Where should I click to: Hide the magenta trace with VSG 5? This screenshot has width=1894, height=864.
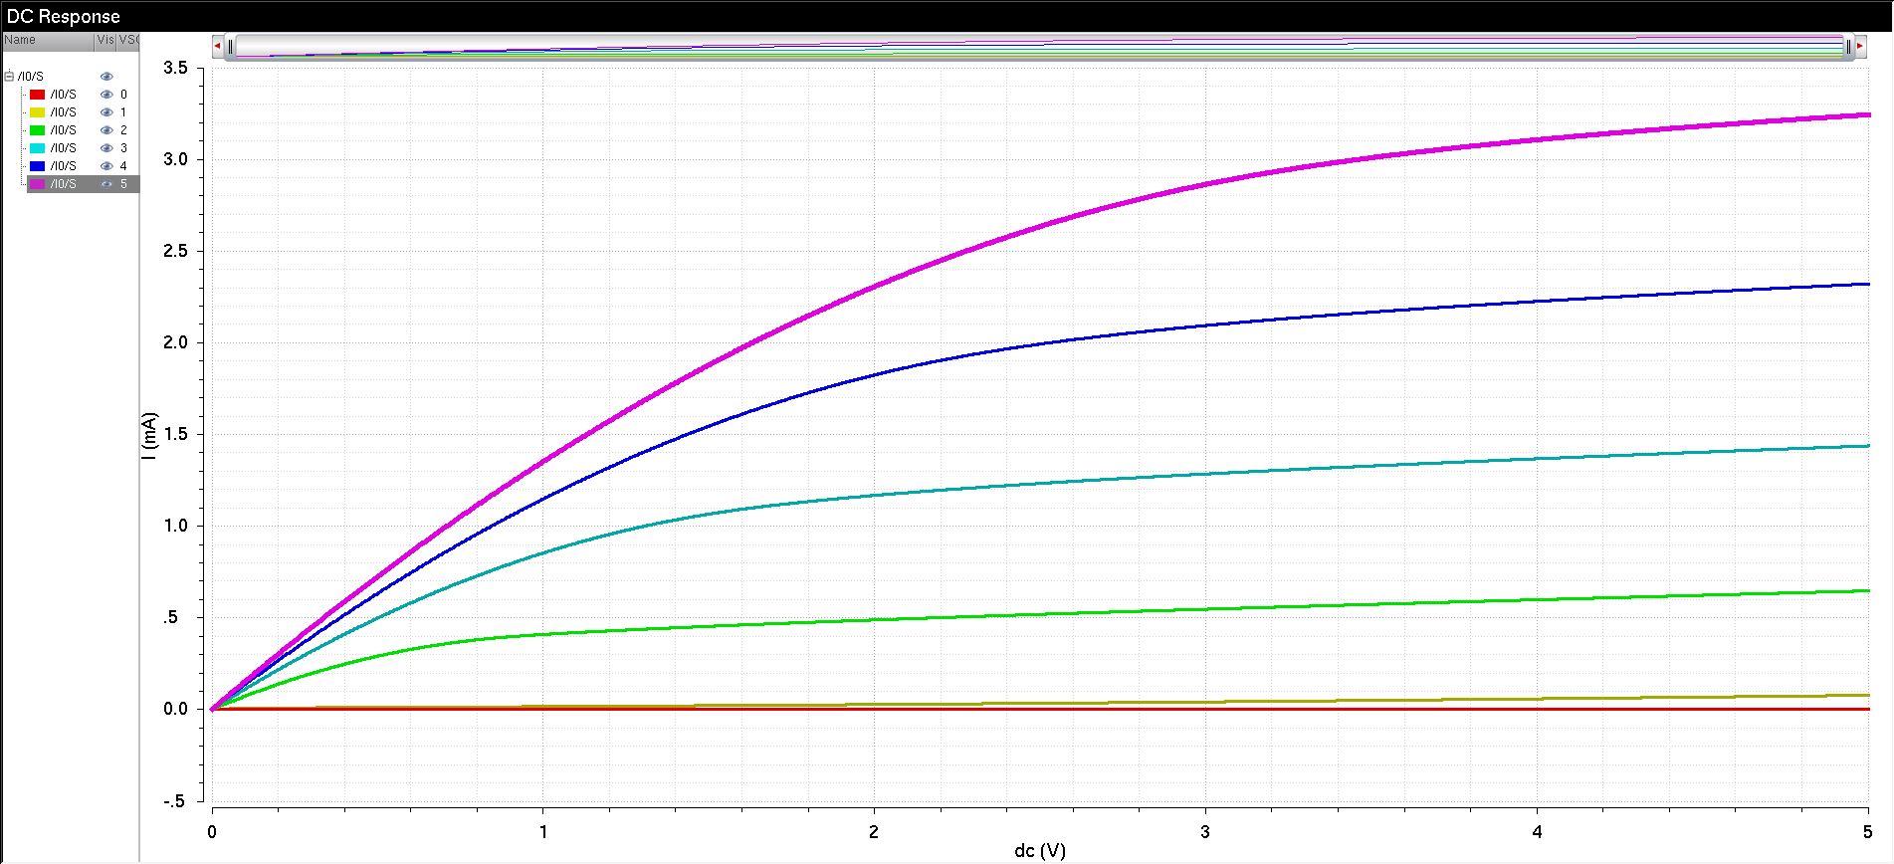(x=106, y=184)
